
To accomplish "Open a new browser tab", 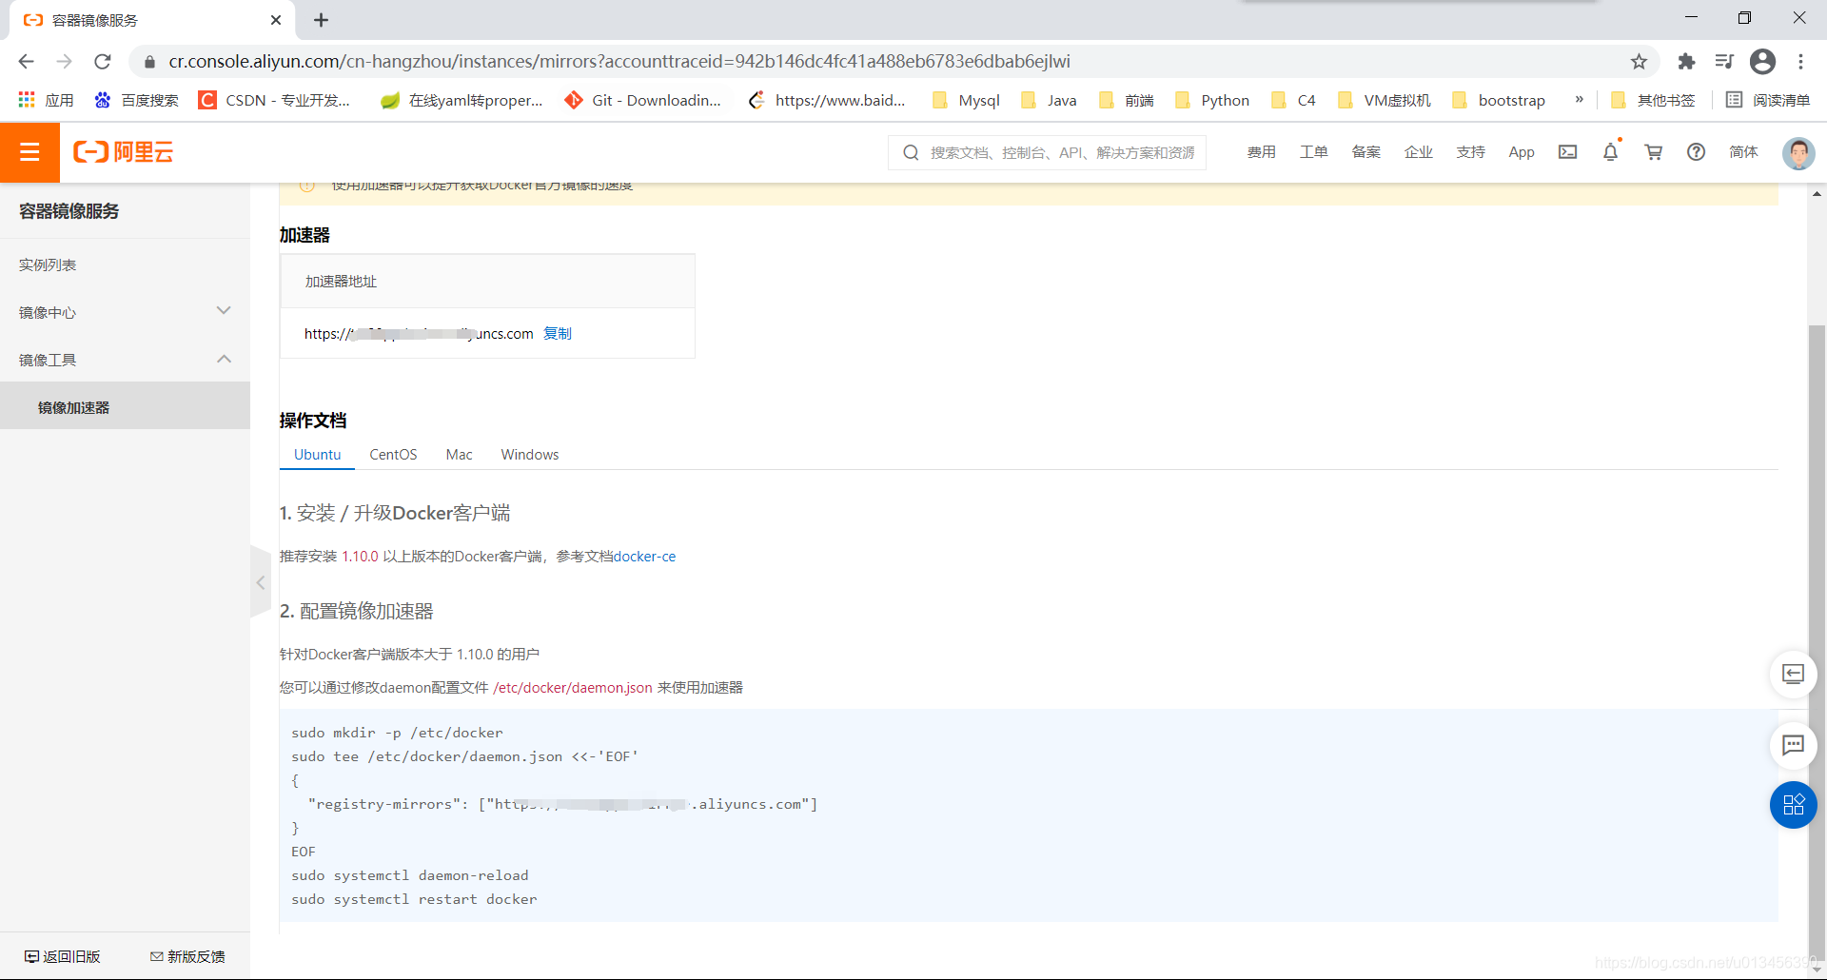I will tap(322, 20).
